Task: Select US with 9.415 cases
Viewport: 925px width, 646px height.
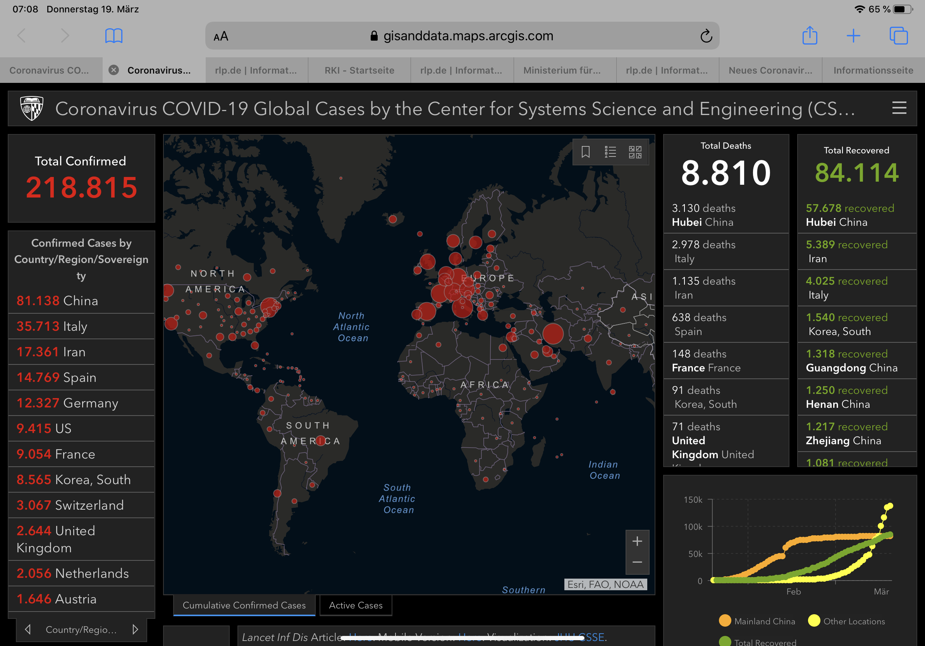Action: [81, 428]
